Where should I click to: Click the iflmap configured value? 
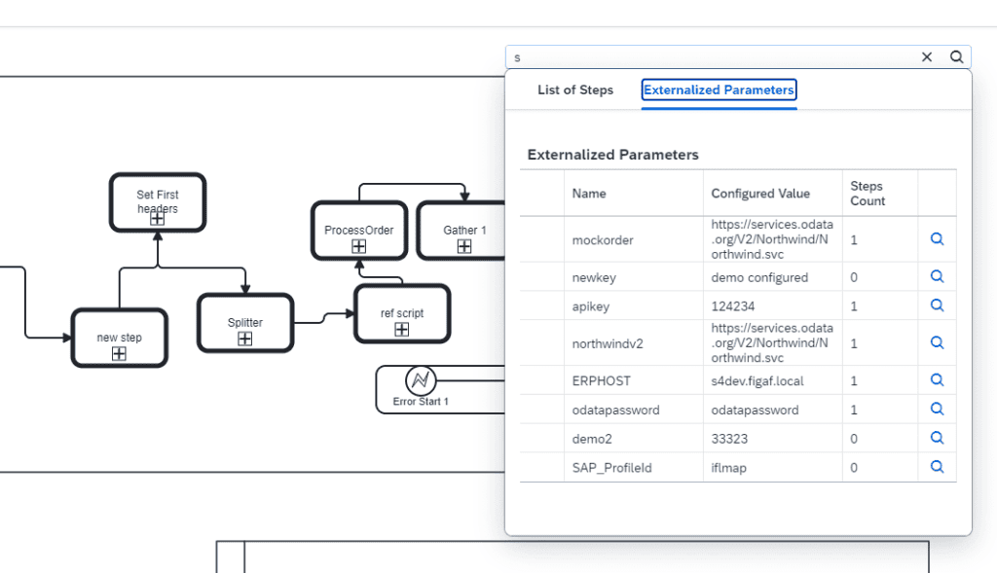728,468
